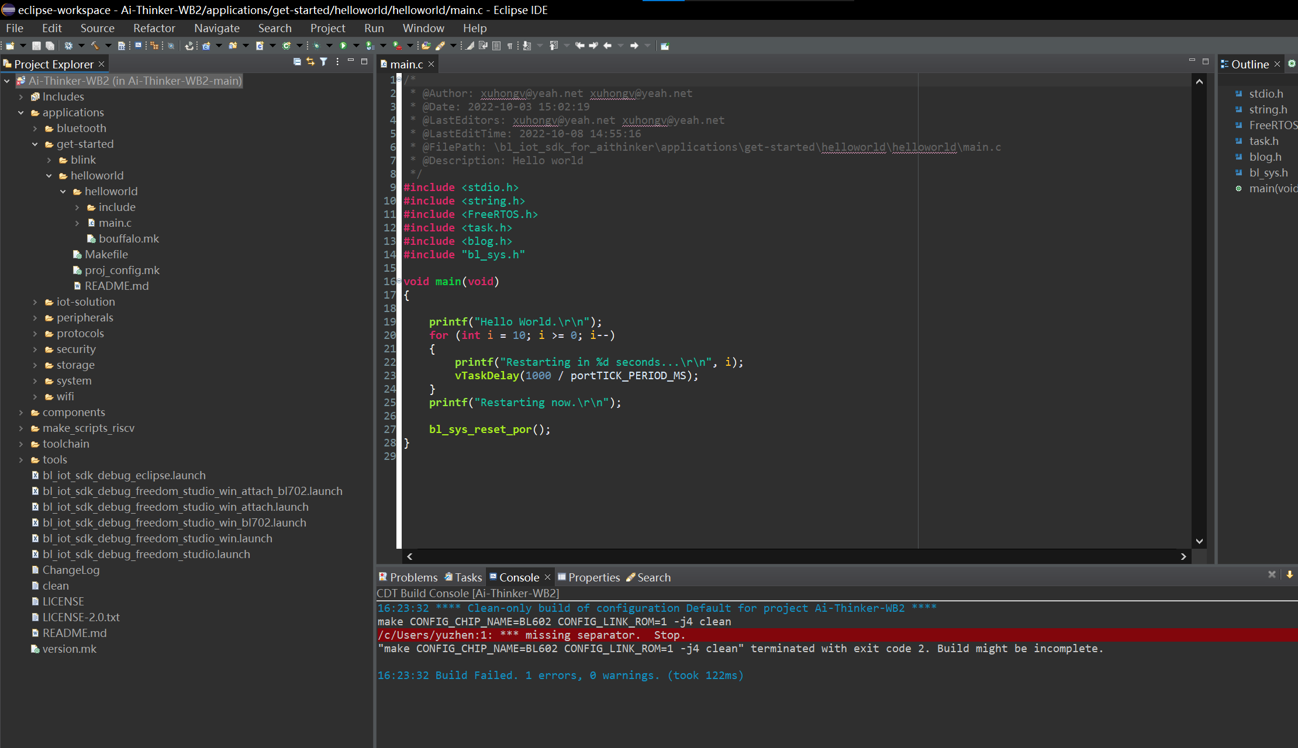
Task: Close the Console view tab
Action: click(547, 577)
